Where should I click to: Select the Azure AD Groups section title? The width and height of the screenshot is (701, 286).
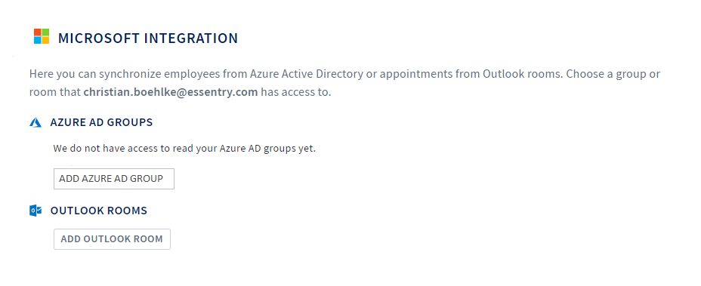(x=101, y=122)
